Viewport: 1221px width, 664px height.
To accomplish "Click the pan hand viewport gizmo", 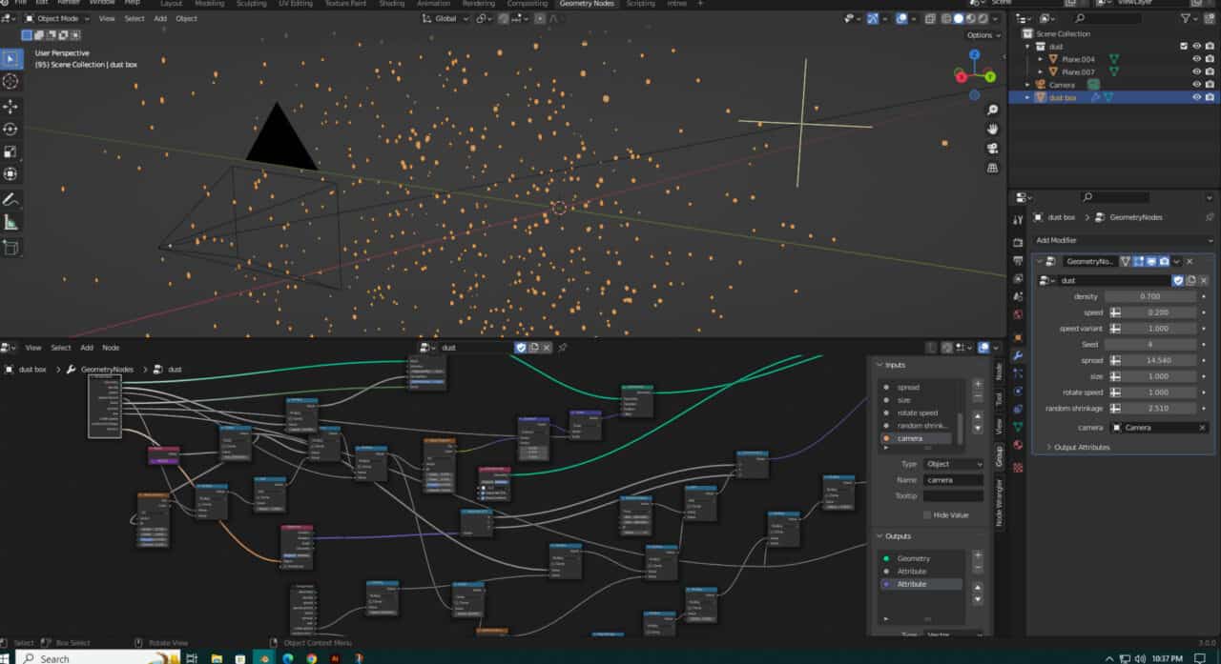I will pos(992,129).
